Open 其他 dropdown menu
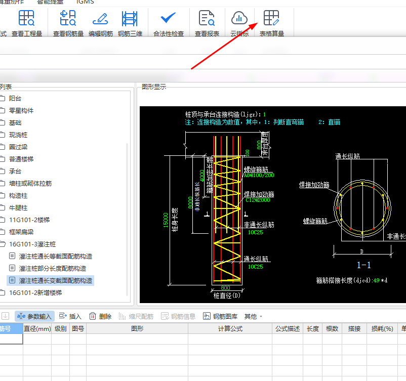The image size is (406, 381). (x=253, y=316)
